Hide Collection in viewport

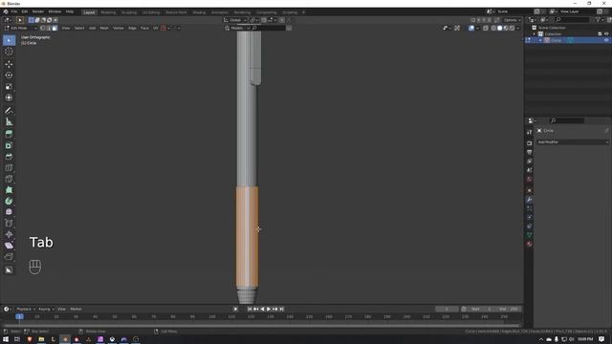[606, 34]
